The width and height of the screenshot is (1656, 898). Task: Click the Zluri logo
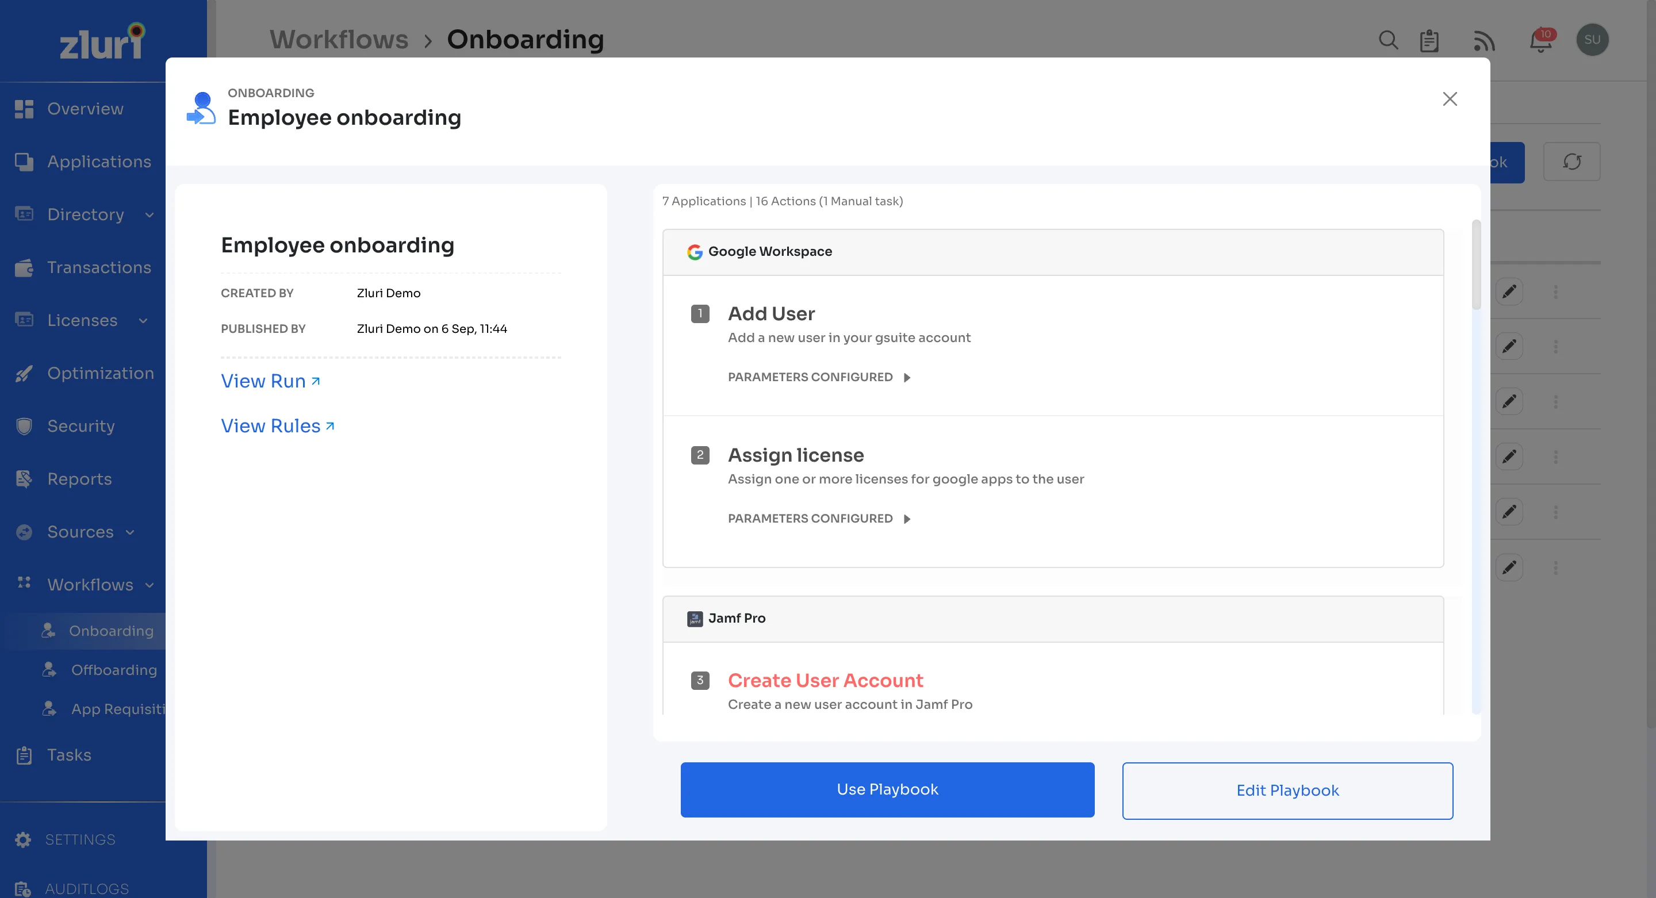coord(103,41)
